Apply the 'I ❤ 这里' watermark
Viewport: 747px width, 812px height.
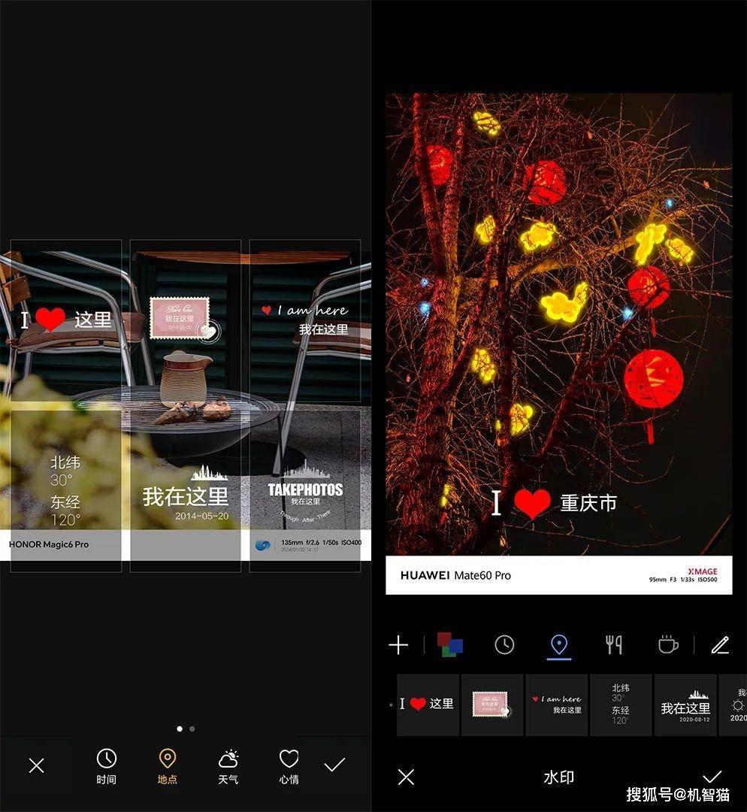[x=427, y=704]
